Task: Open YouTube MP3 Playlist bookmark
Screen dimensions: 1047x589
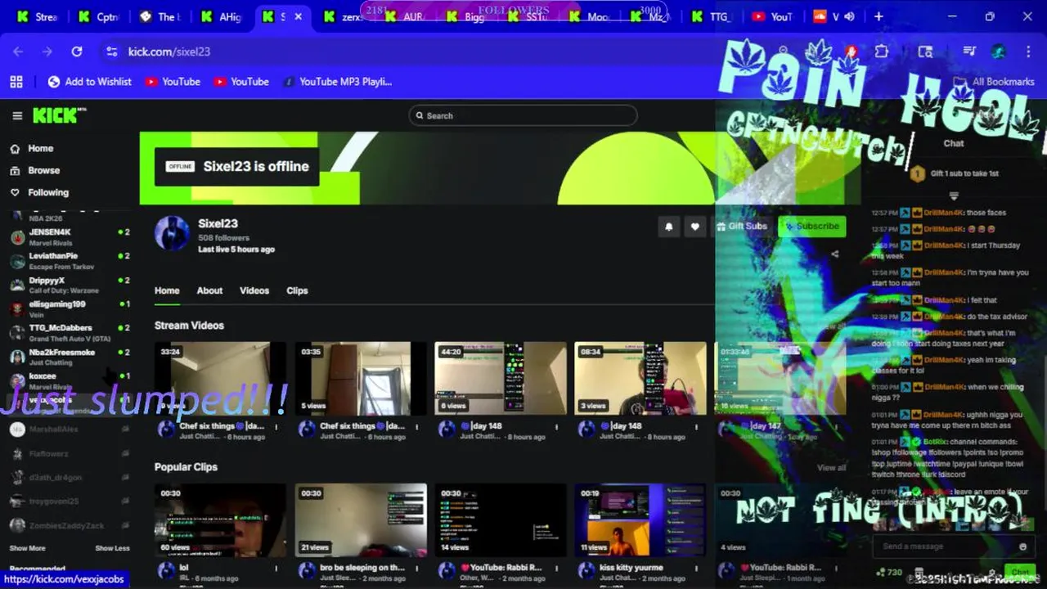Action: [337, 82]
